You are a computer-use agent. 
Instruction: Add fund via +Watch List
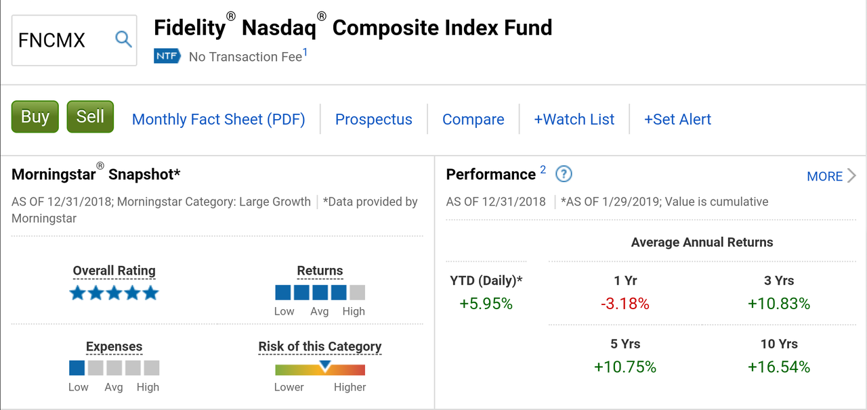[x=574, y=119]
